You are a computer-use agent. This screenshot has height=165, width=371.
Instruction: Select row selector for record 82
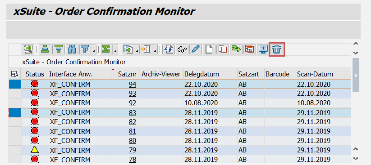pyautogui.click(x=15, y=122)
